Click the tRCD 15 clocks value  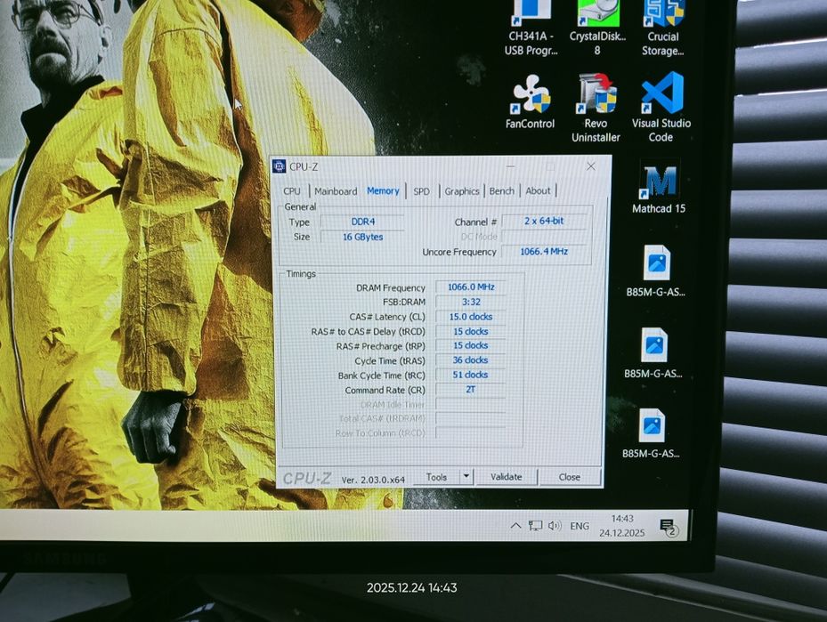(x=471, y=332)
